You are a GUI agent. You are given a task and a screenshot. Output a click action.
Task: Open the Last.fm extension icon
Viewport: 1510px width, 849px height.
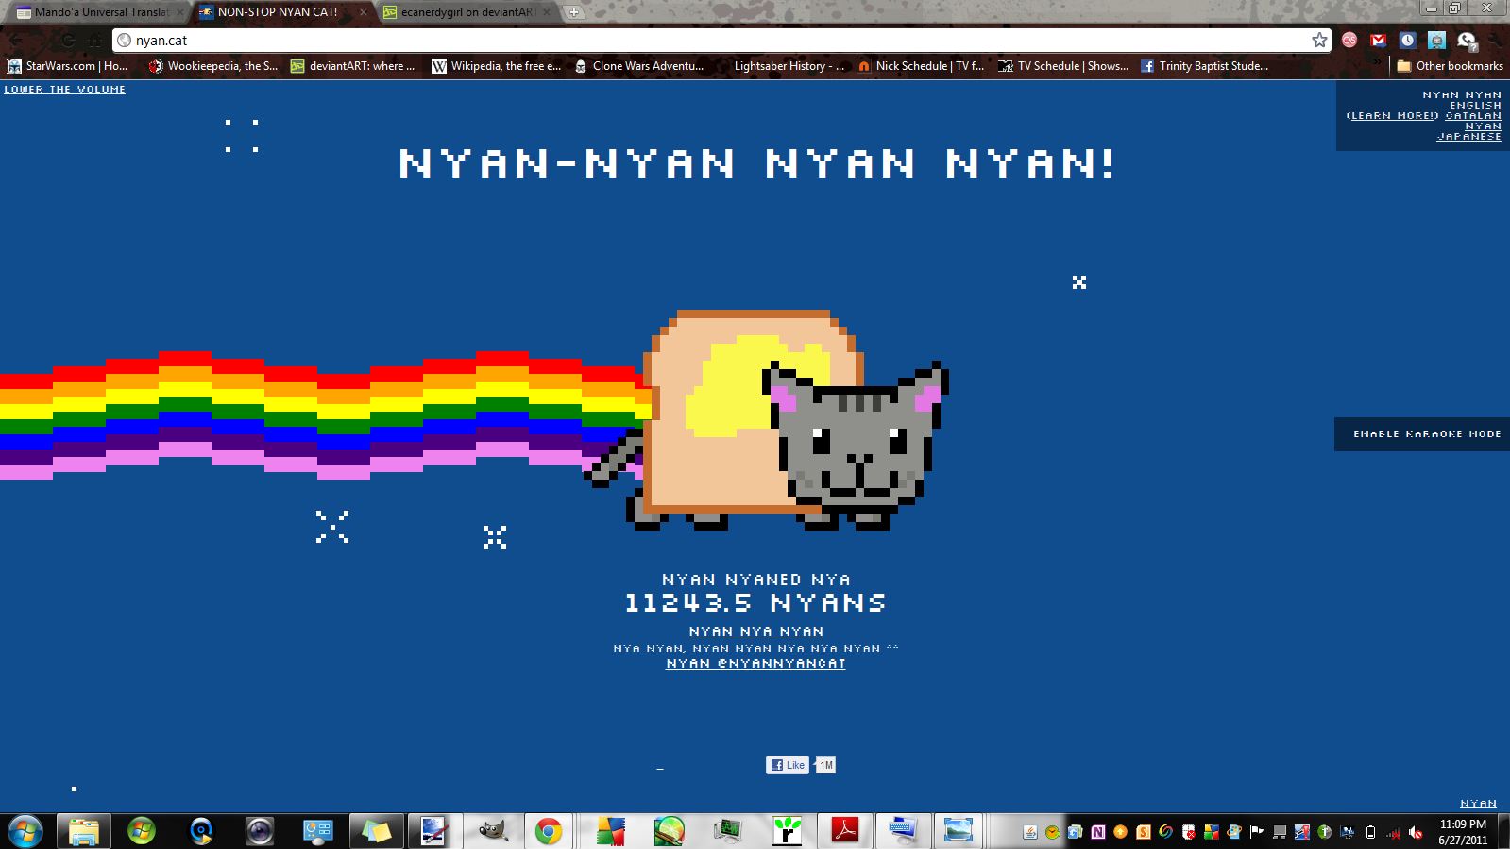tap(1349, 40)
